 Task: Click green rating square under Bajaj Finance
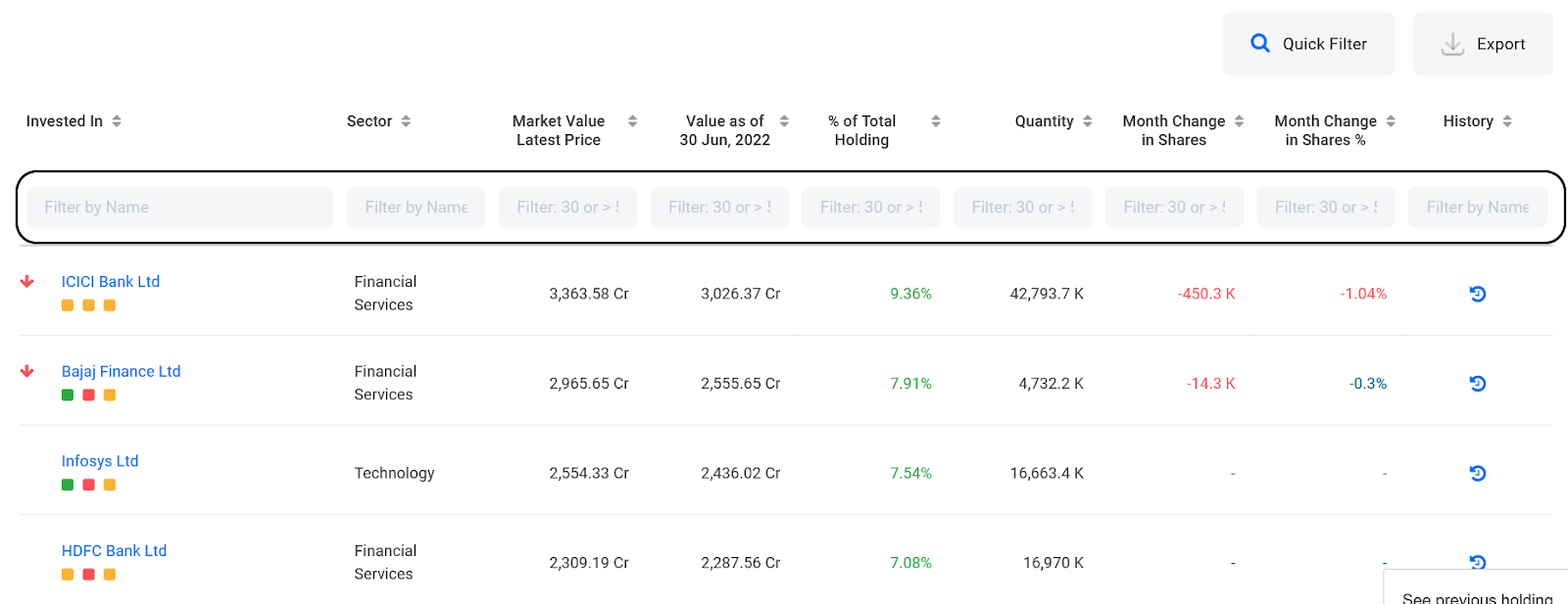(x=68, y=395)
